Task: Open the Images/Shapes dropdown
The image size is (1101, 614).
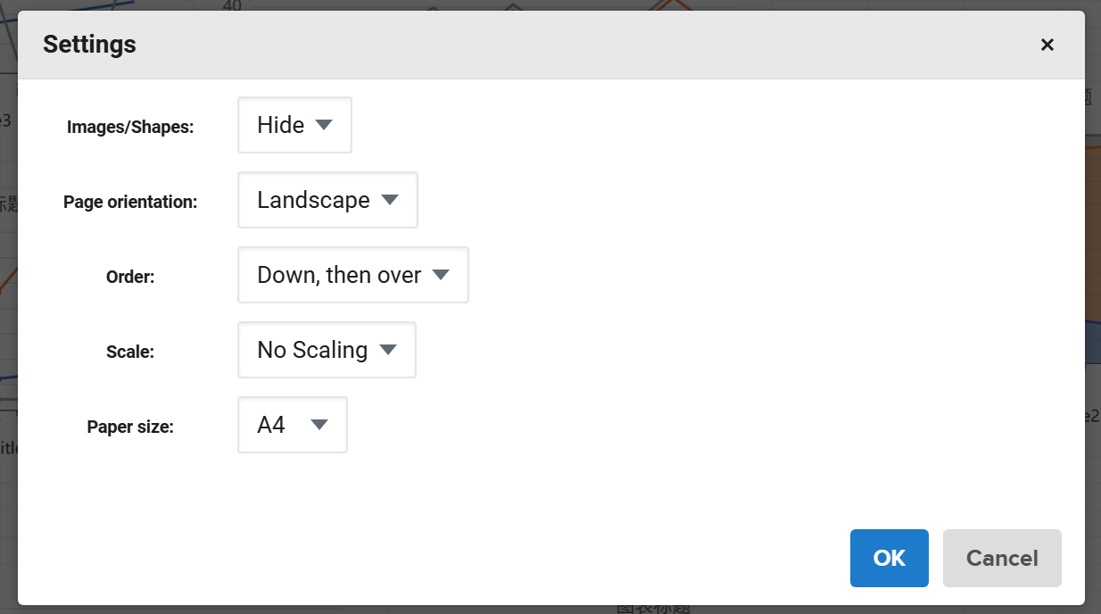Action: click(x=294, y=125)
